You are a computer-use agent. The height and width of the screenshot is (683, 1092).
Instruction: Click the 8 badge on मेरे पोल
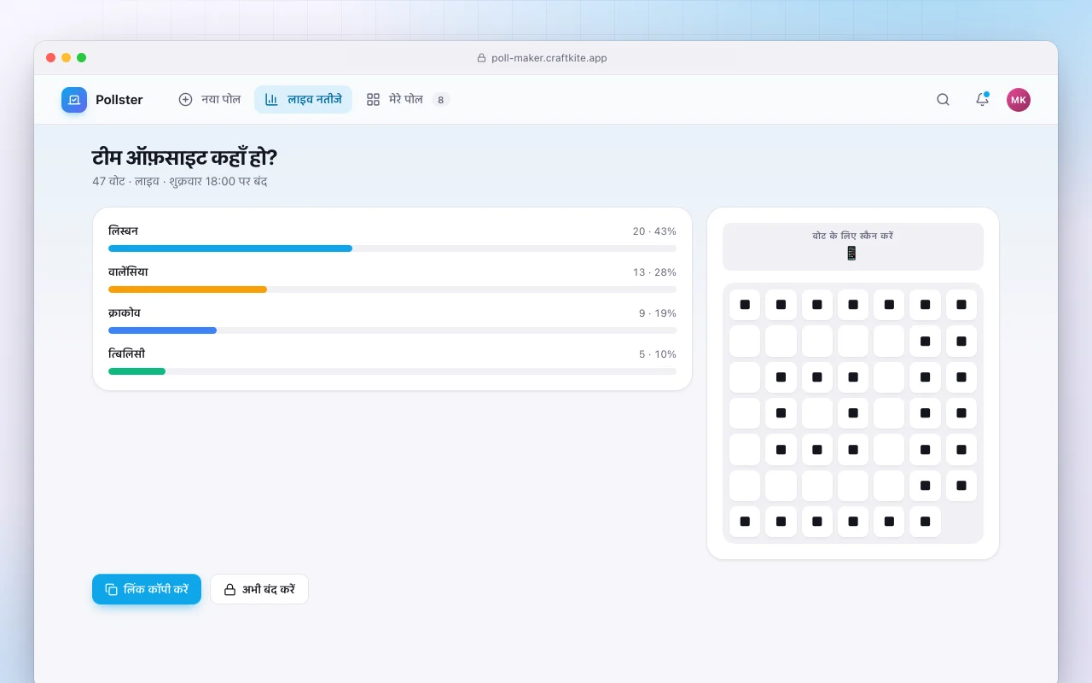tap(440, 100)
